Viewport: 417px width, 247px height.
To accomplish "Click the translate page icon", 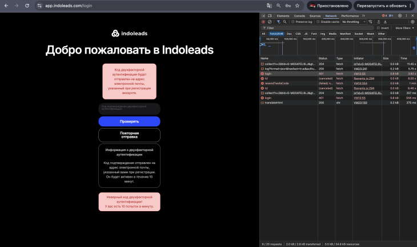I will (x=269, y=6).
